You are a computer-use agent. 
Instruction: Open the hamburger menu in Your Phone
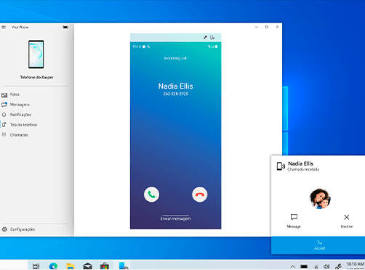pyautogui.click(x=4, y=28)
